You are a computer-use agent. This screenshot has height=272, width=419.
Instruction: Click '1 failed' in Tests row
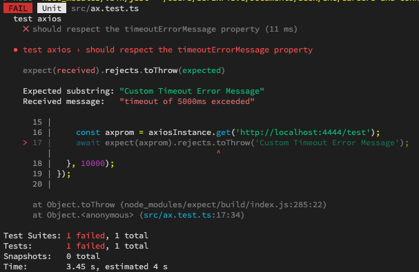coord(86,246)
